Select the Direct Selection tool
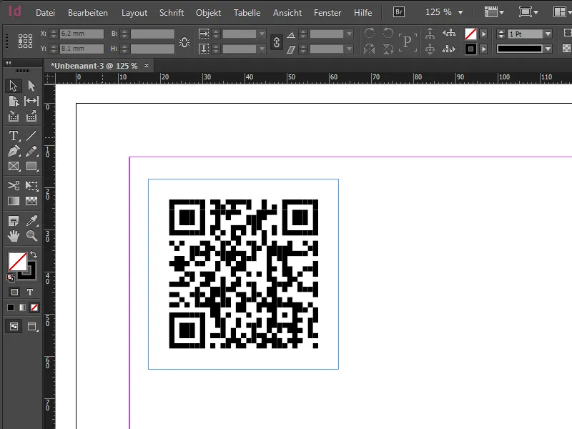The width and height of the screenshot is (572, 429). [x=31, y=85]
